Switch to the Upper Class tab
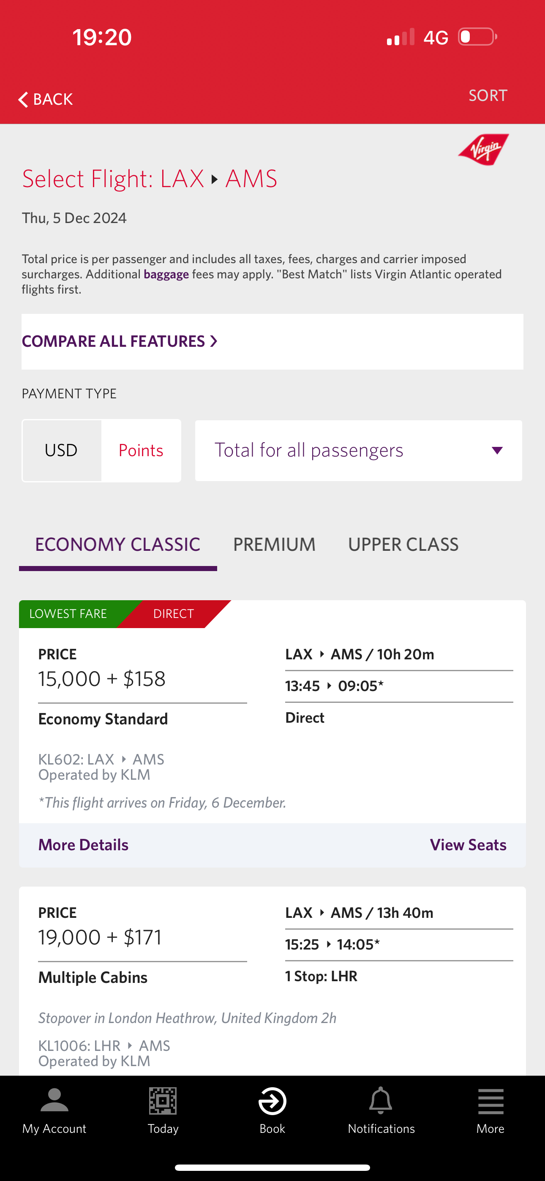Image resolution: width=545 pixels, height=1181 pixels. (x=403, y=544)
